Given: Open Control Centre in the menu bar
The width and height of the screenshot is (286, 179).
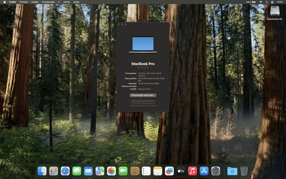Looking at the screenshot, I should point(273,2).
